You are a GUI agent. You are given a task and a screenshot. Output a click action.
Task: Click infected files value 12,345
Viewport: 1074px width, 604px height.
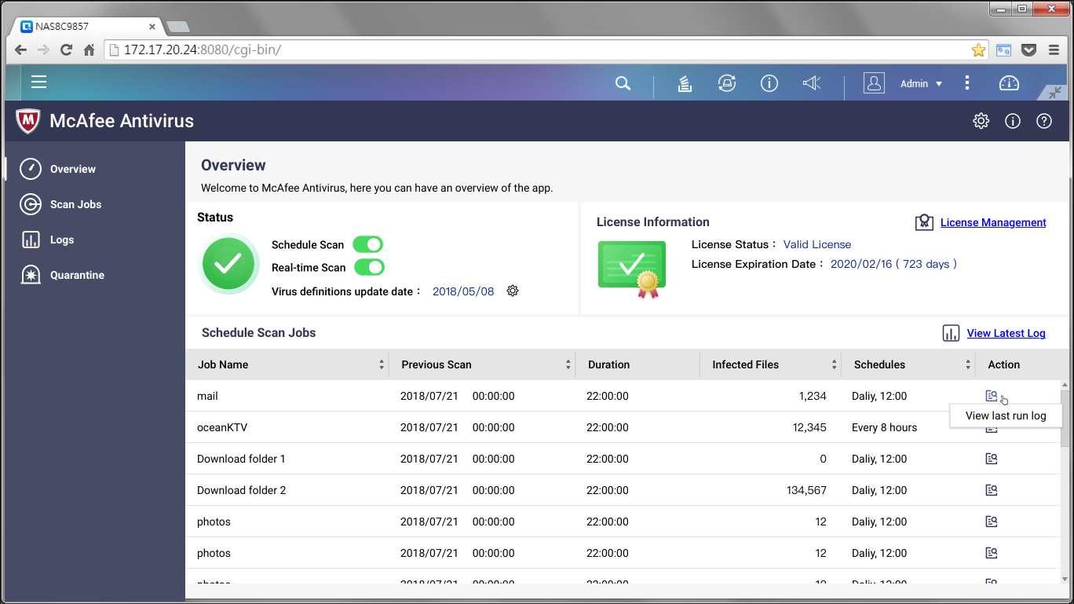[x=809, y=427]
